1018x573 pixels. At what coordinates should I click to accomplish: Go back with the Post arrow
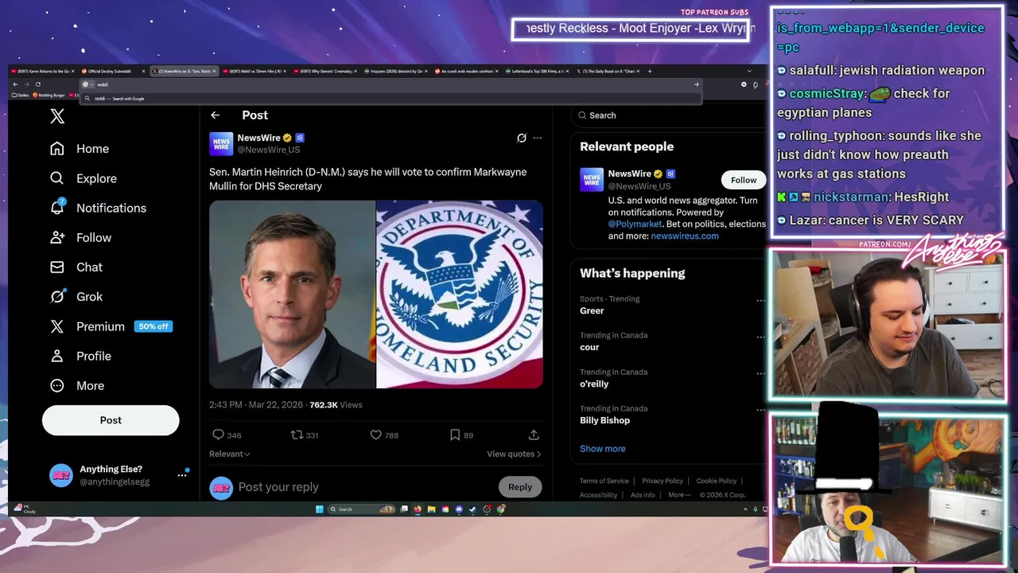(x=215, y=115)
